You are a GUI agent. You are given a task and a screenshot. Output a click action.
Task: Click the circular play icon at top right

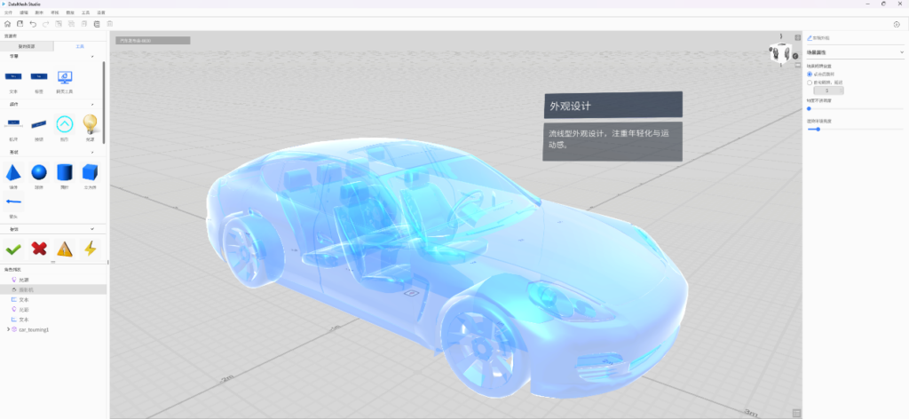897,24
